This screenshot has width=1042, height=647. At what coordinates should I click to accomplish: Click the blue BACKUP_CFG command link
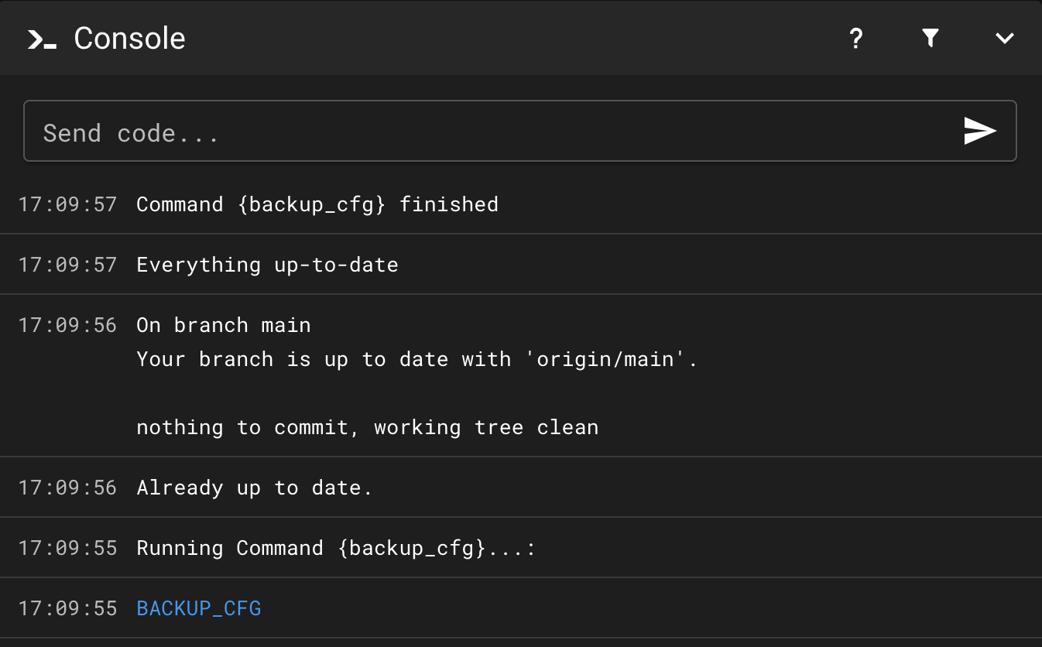click(x=199, y=608)
